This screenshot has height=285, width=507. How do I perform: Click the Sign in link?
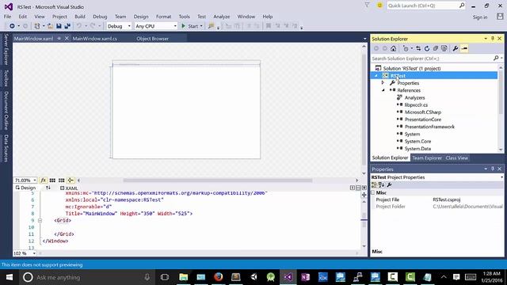point(480,17)
